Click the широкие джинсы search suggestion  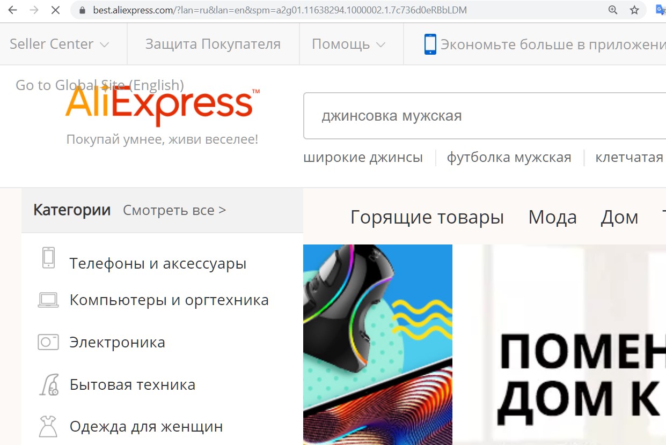363,158
